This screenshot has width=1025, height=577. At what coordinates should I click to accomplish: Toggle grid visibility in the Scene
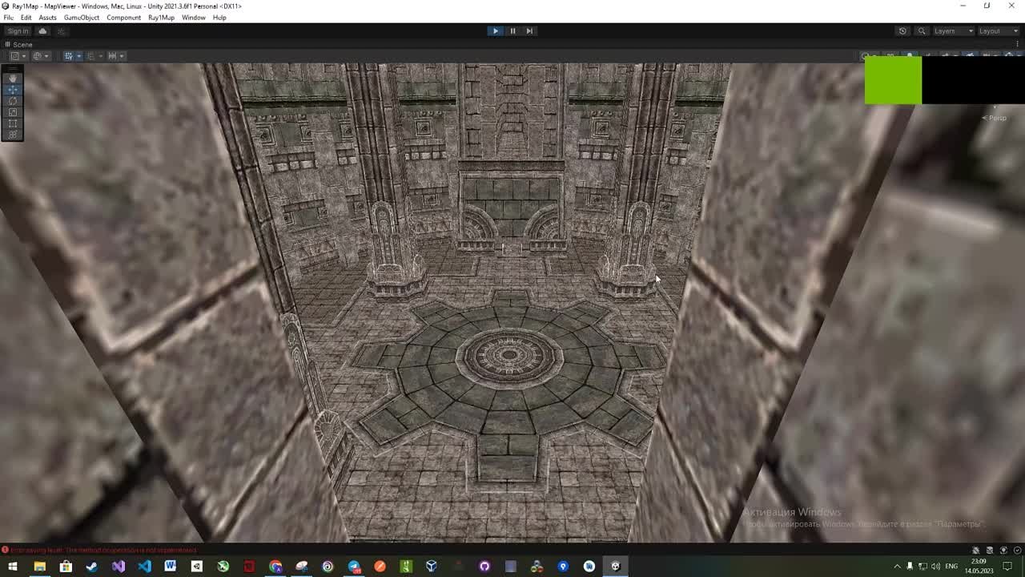click(x=67, y=56)
